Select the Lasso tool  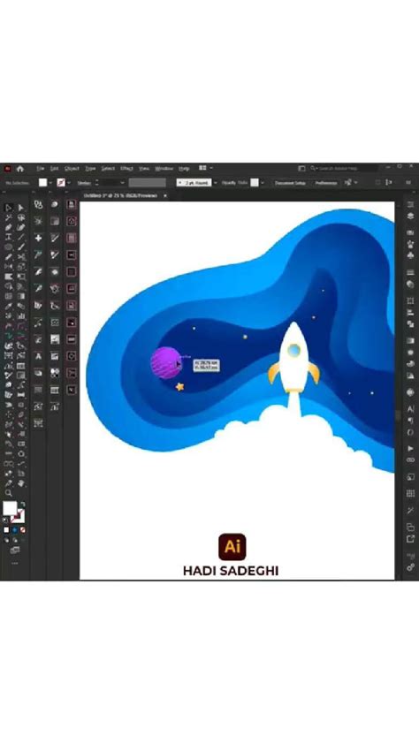point(21,217)
